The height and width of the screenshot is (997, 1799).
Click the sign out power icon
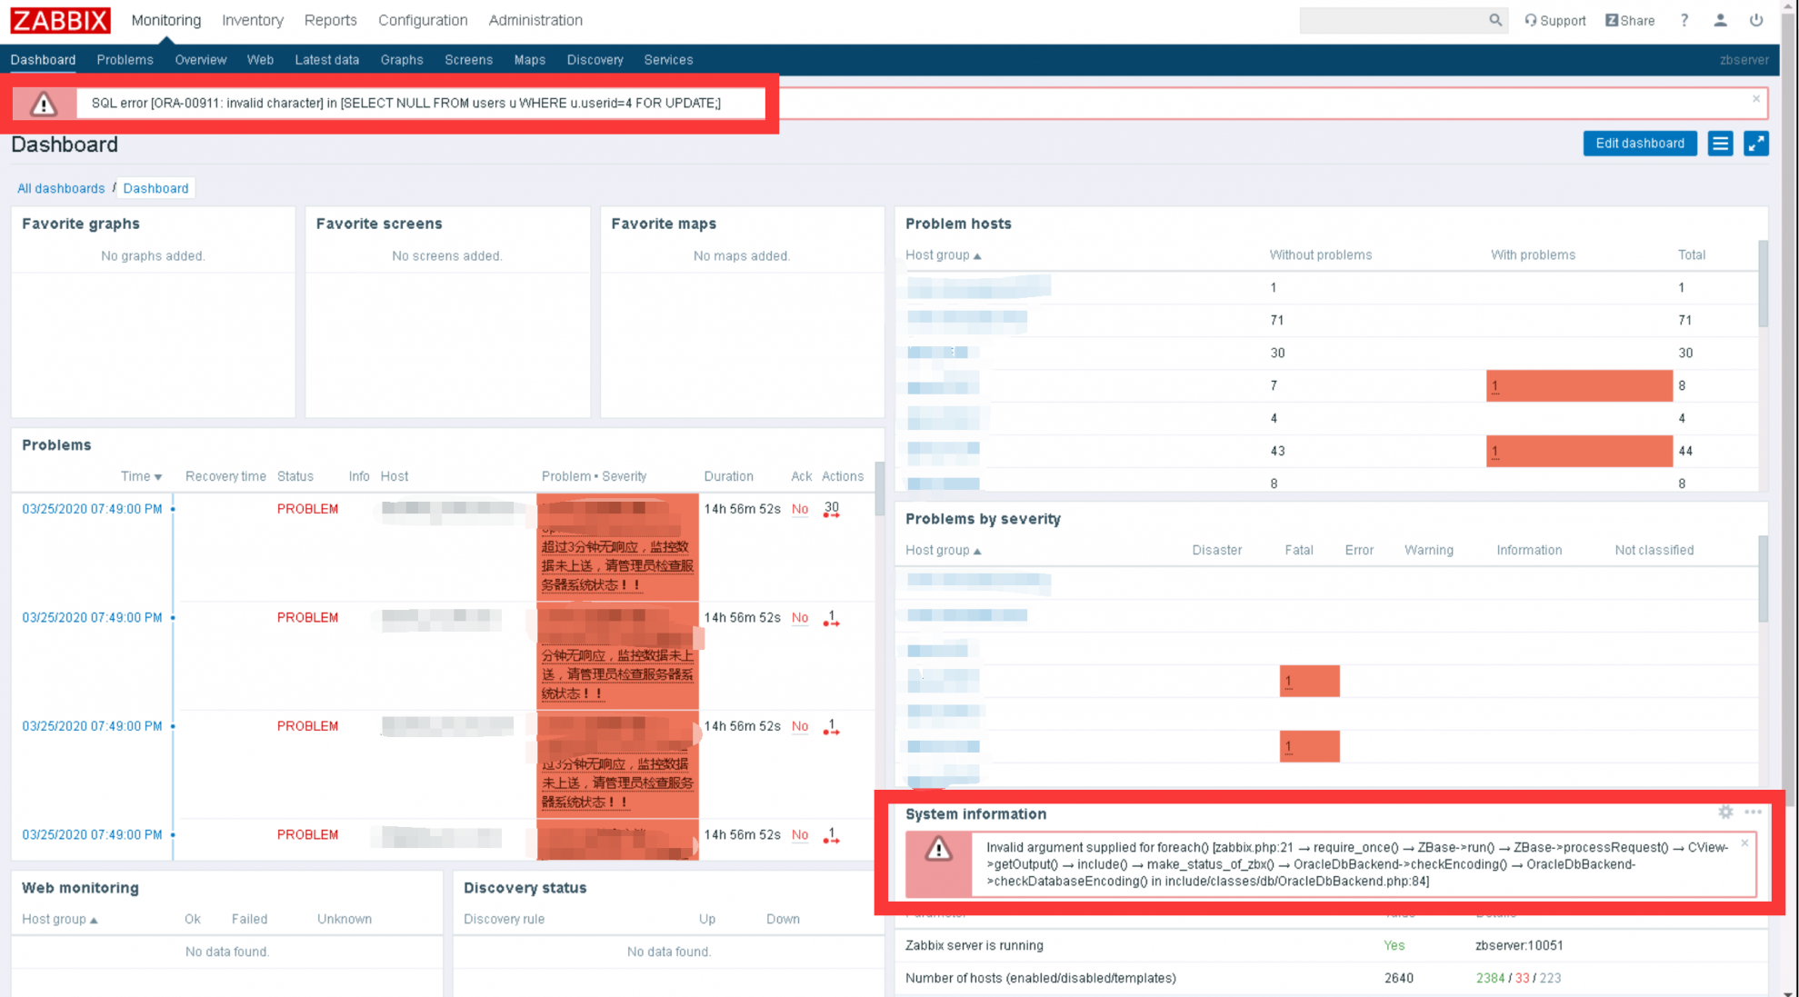click(1756, 20)
